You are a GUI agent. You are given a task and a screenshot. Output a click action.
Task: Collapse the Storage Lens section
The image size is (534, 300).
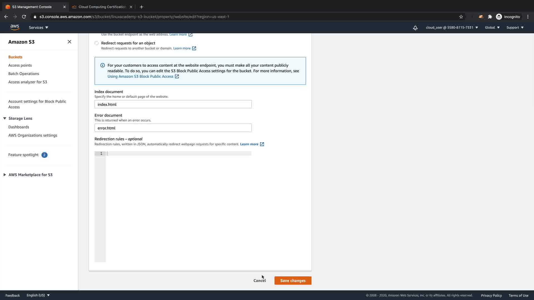5,118
